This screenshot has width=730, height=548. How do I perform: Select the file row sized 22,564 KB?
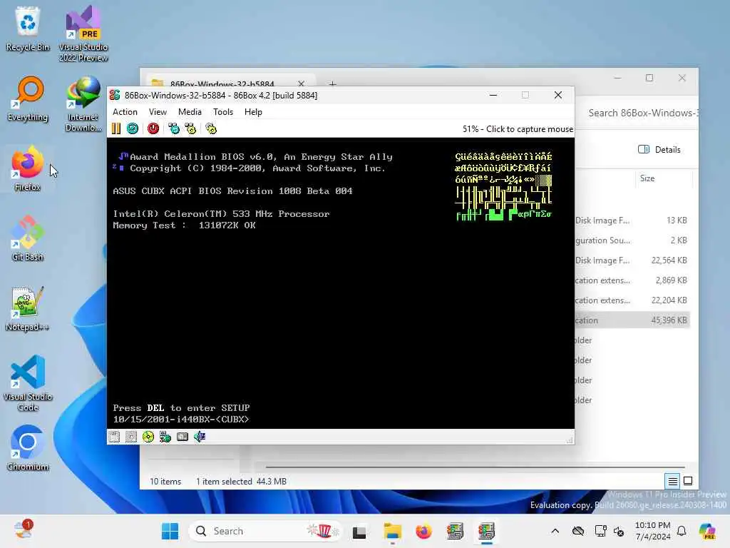[632, 260]
